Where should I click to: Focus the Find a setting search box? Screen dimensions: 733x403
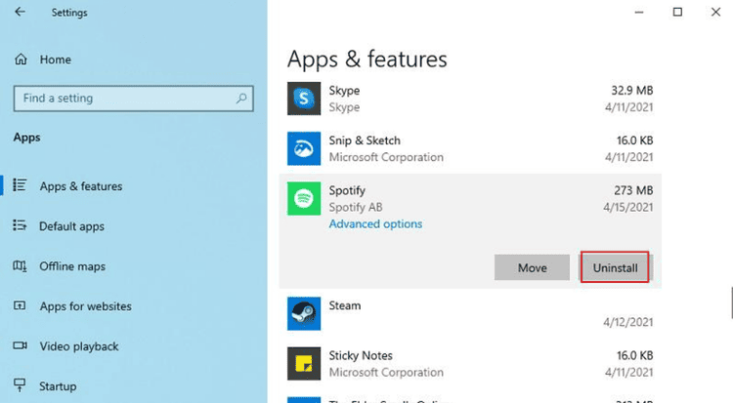point(133,98)
